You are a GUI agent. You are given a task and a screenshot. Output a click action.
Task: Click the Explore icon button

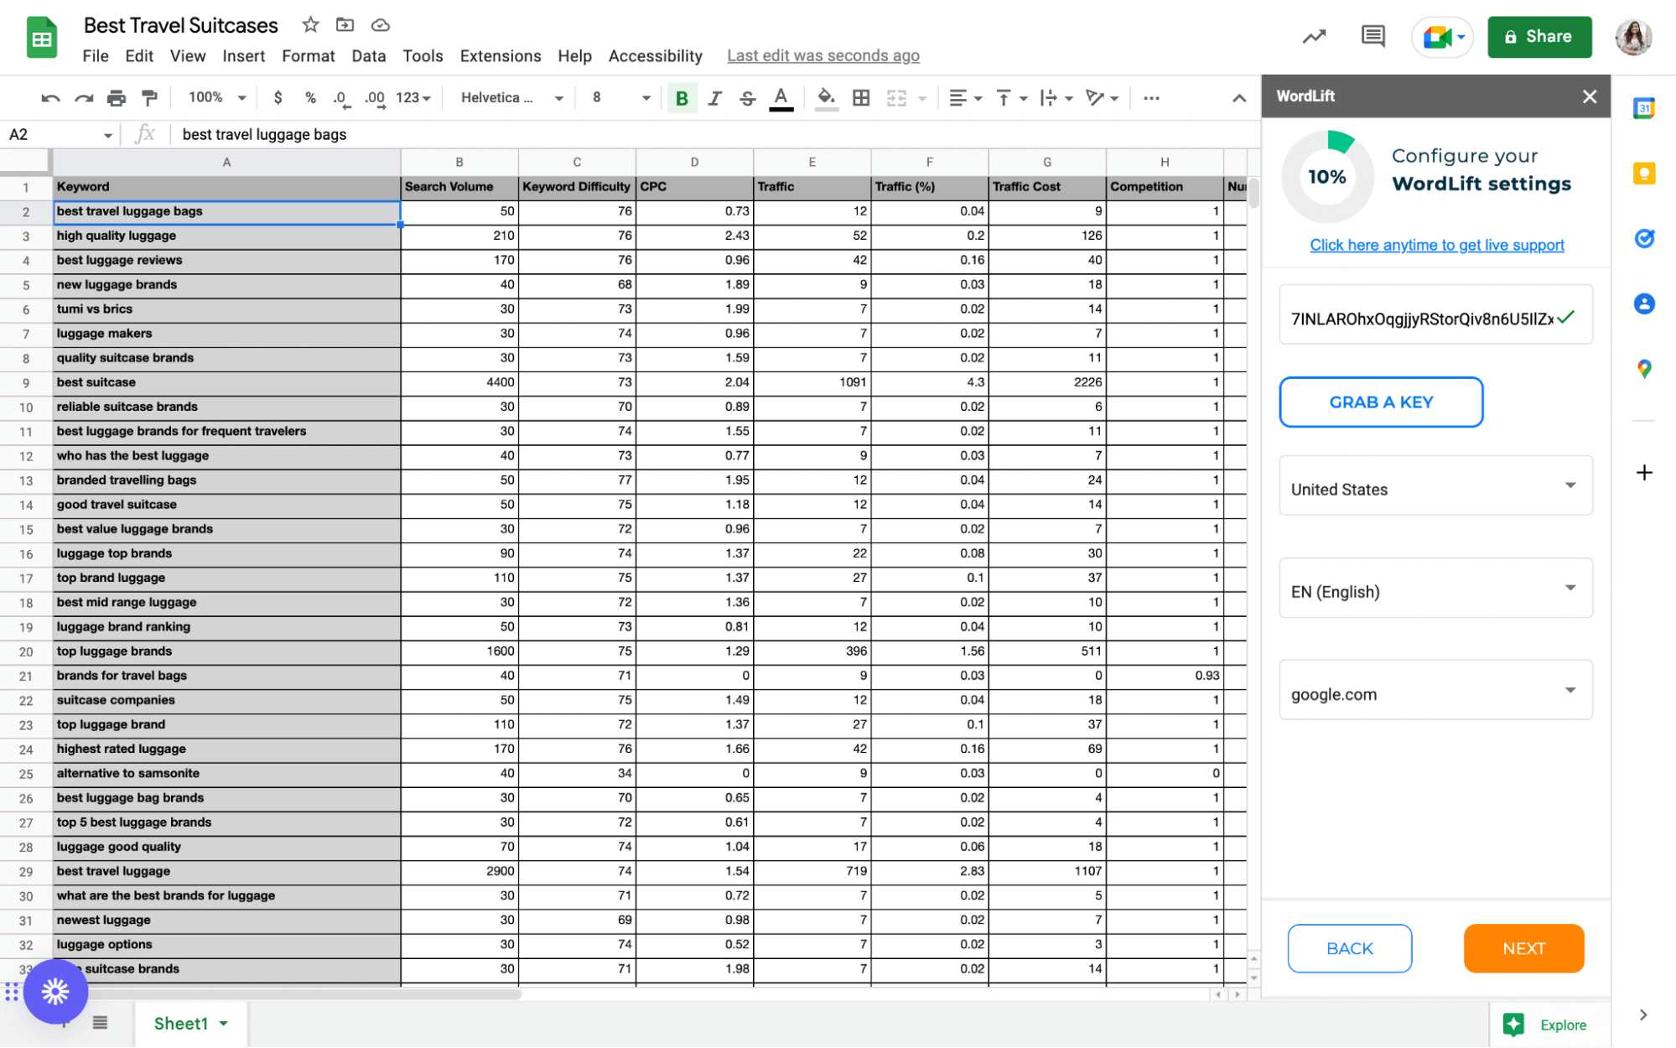(x=1513, y=1025)
